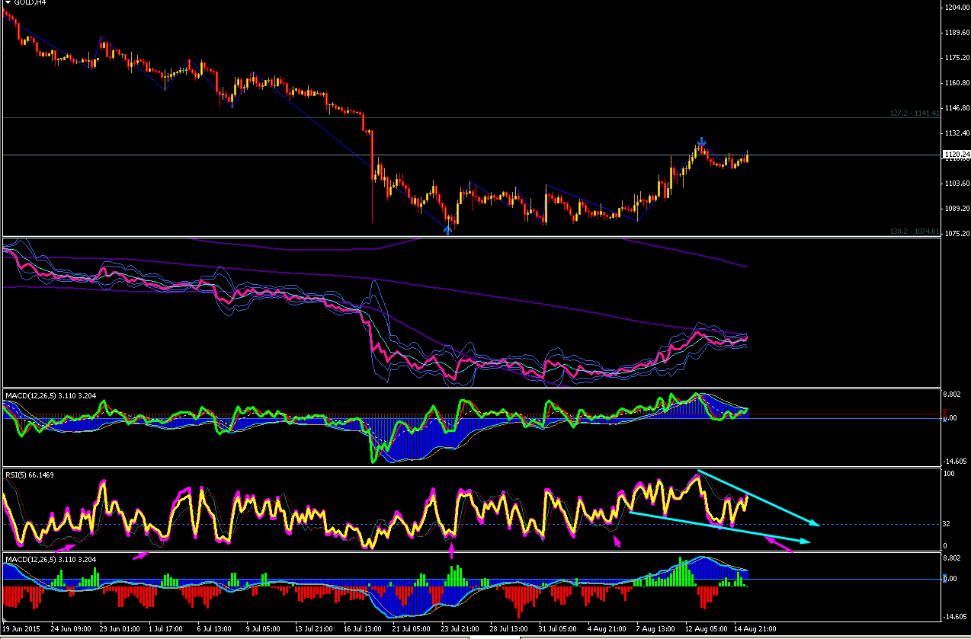Click the magenta arrow near June 24 in RSI
This screenshot has height=639, width=971.
(x=65, y=547)
